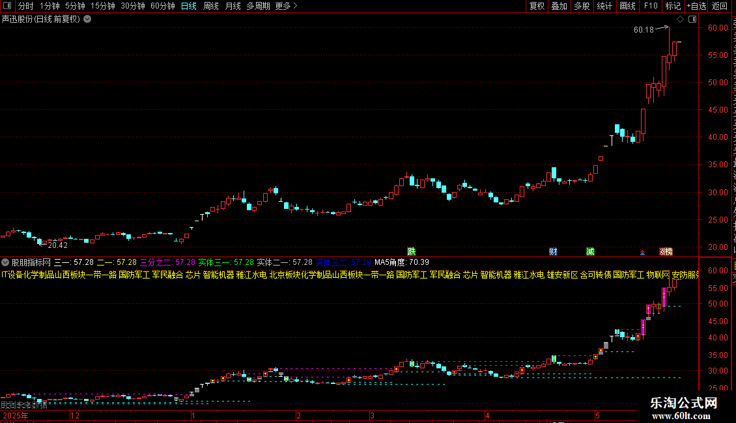Click the 北京板块 concept tag
736x423 pixels.
[x=285, y=275]
